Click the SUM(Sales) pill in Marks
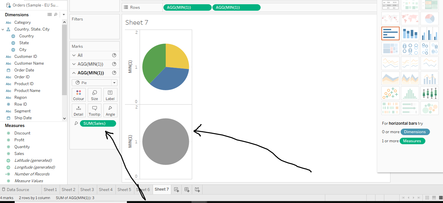Viewport: 443px width, 203px height. point(98,123)
